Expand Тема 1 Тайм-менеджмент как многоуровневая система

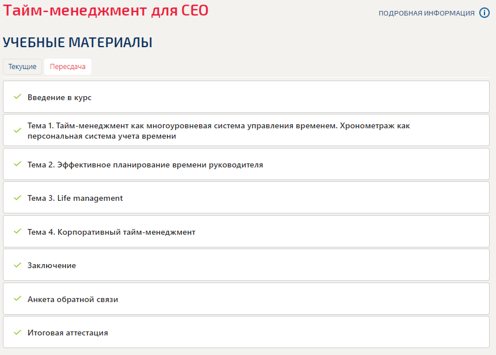point(219,131)
